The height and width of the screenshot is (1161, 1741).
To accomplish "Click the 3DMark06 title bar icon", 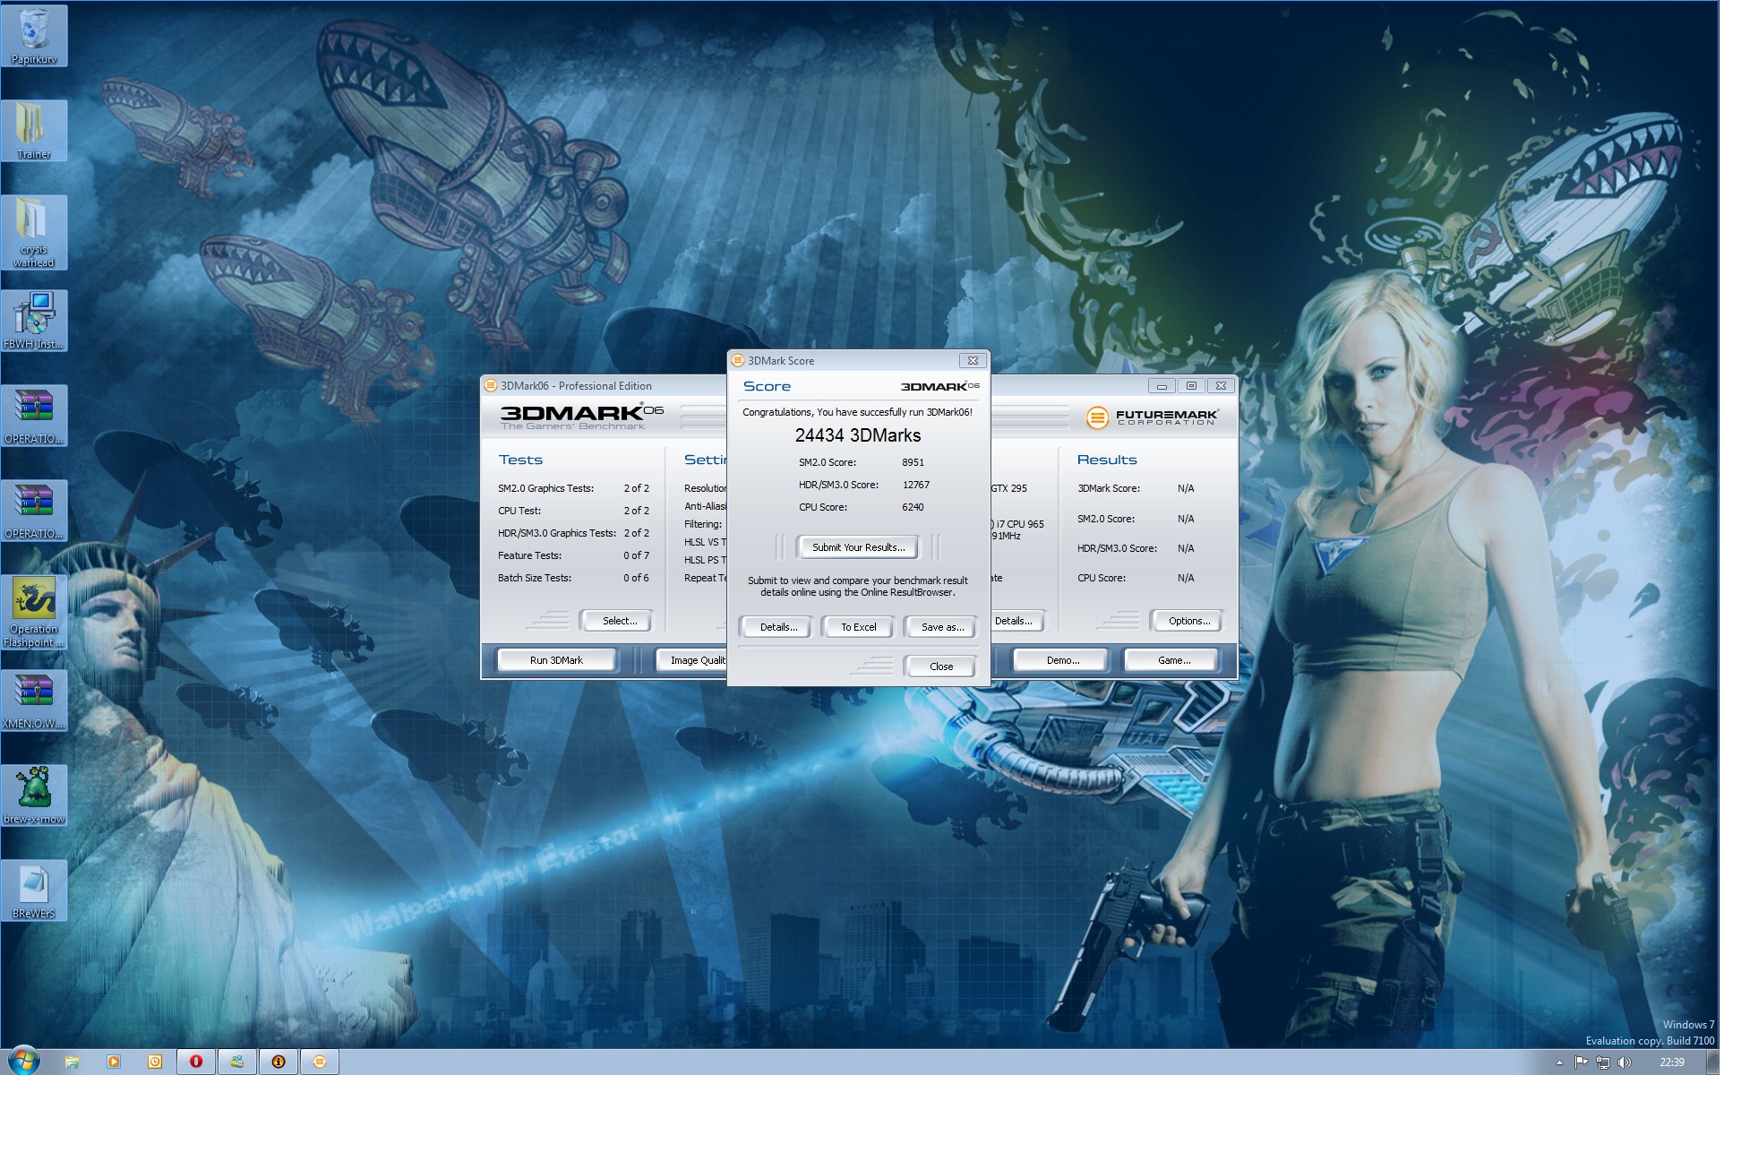I will (x=491, y=386).
